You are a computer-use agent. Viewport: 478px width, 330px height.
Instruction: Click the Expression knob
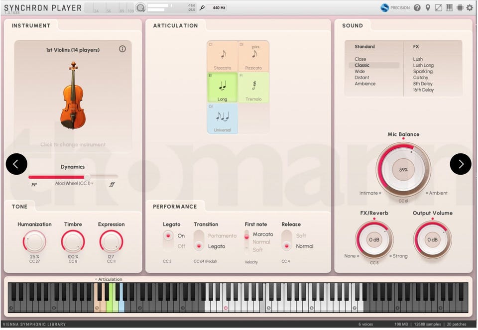coord(111,241)
